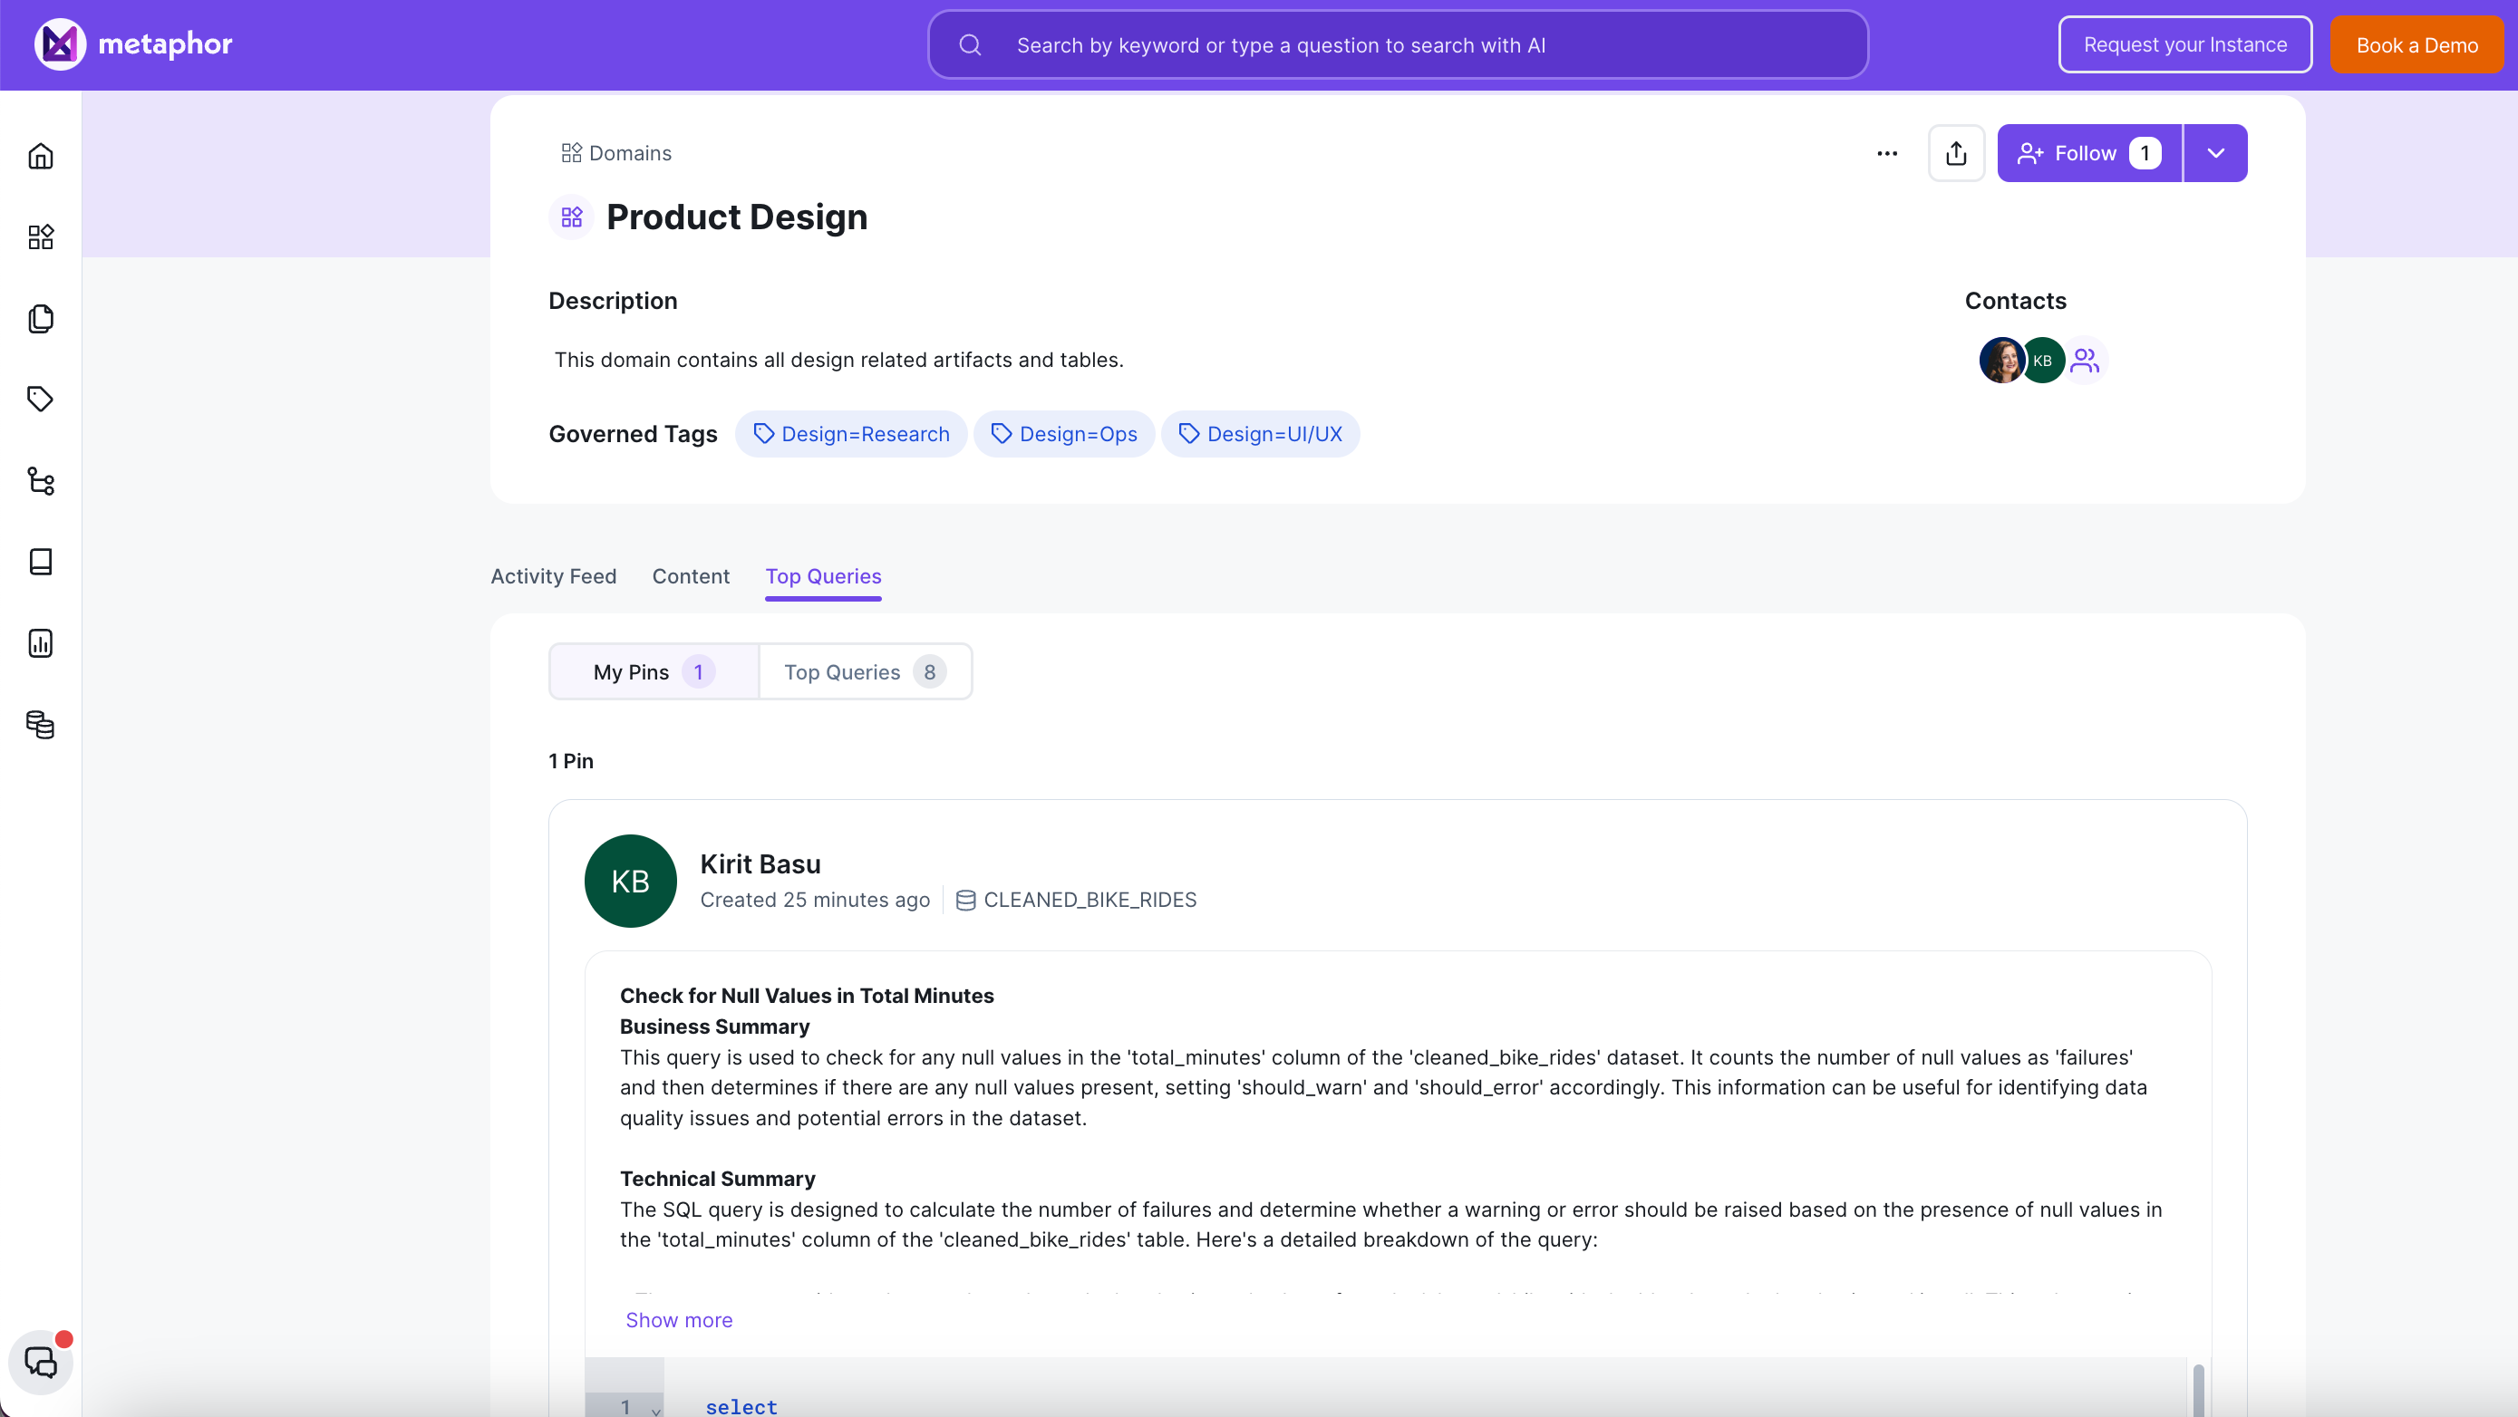Click the code block scrollbar
The width and height of the screenshot is (2518, 1417).
click(2198, 1391)
